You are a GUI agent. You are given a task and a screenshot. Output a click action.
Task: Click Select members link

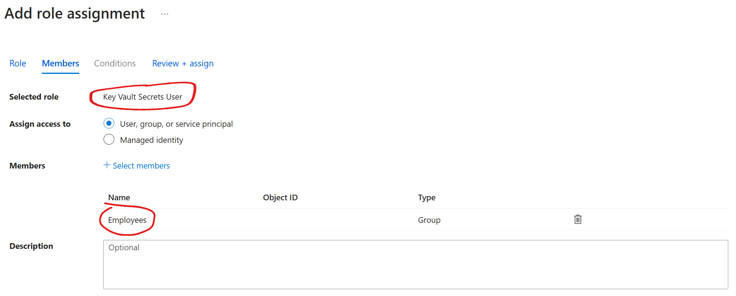(x=141, y=166)
